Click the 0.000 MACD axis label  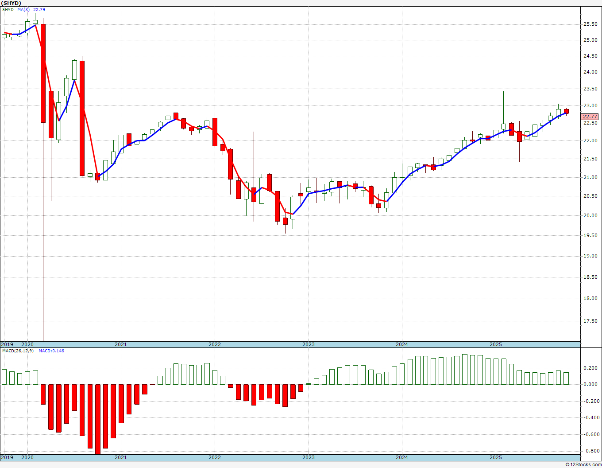pos(590,384)
